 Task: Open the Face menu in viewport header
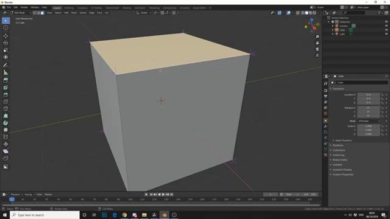[x=100, y=13]
